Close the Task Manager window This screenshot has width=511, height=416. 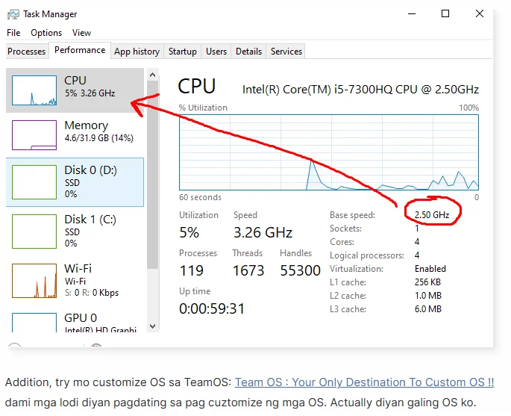[480, 13]
